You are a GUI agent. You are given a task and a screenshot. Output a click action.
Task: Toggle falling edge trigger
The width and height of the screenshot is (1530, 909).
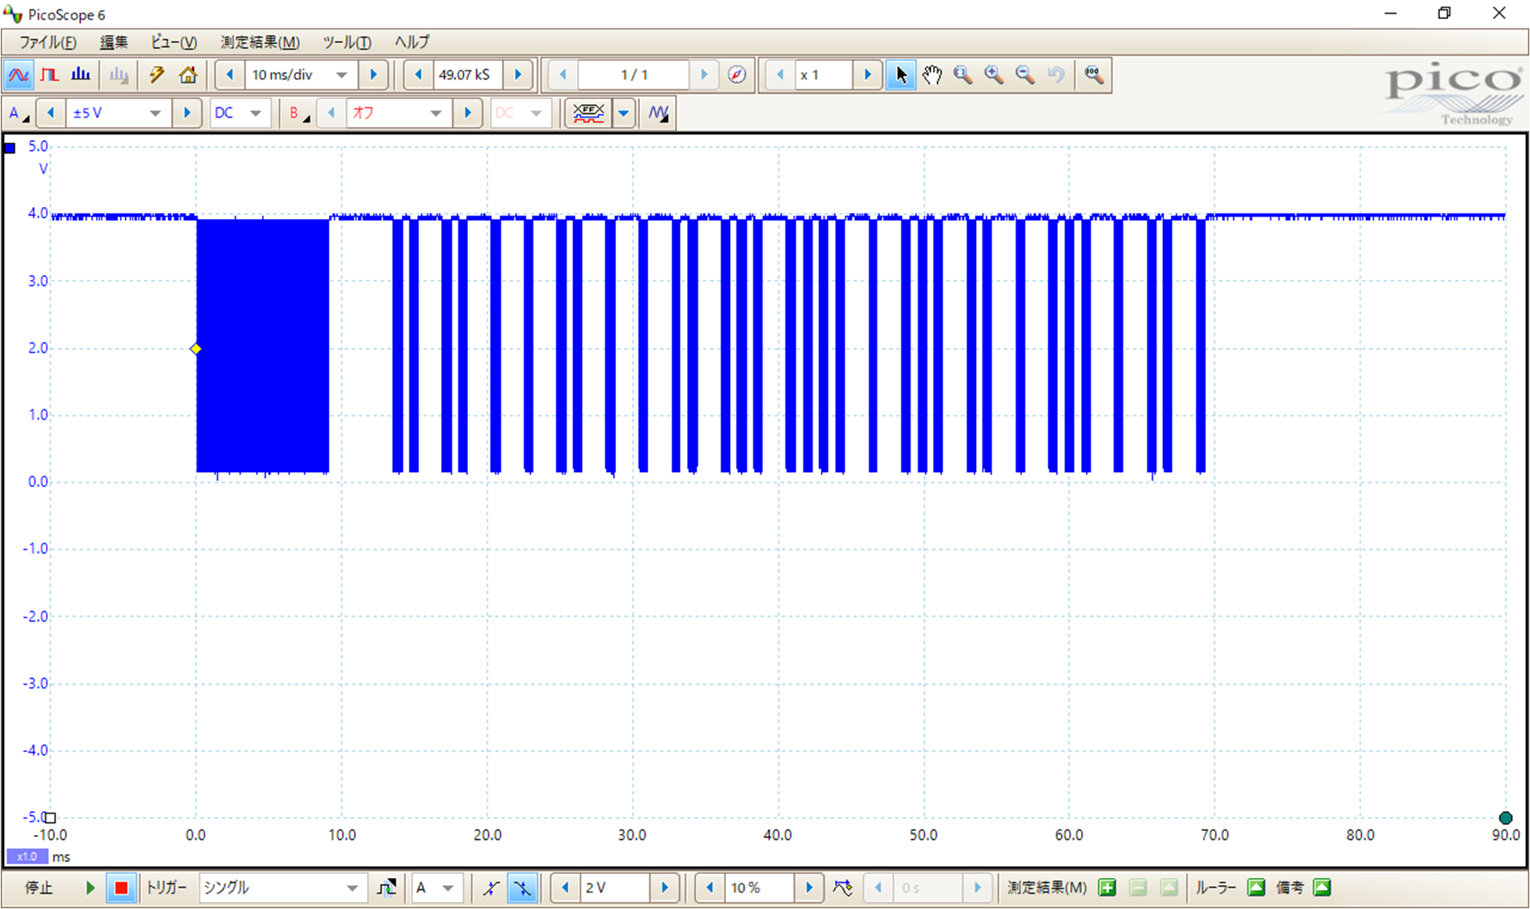coord(523,888)
